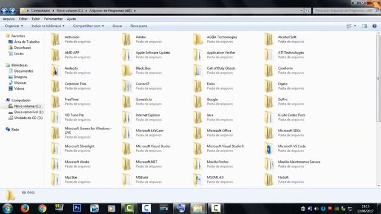Open the Help question mark icon

pos(374,26)
